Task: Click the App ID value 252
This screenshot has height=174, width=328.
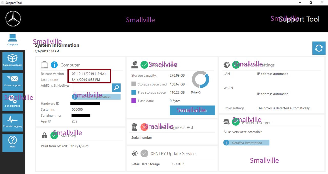Action: click(x=75, y=121)
